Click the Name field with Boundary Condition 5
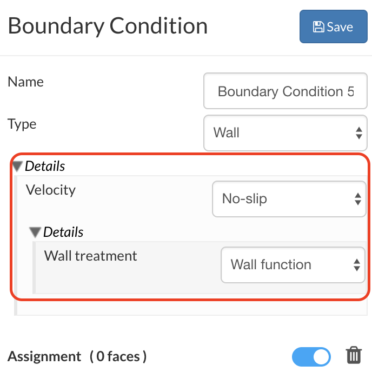The image size is (372, 372). click(285, 91)
